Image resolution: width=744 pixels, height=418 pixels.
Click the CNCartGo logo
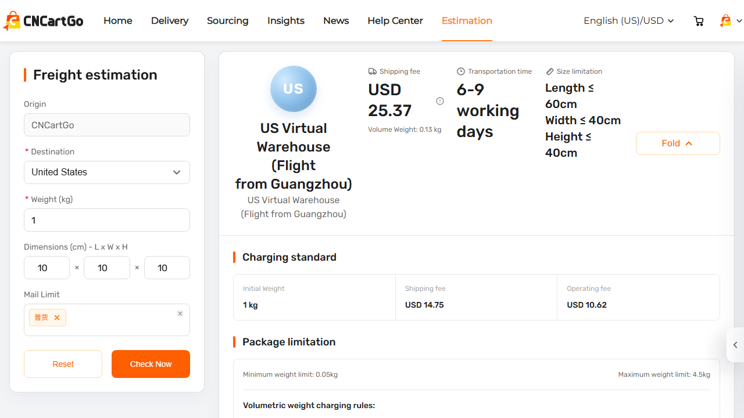pos(43,21)
